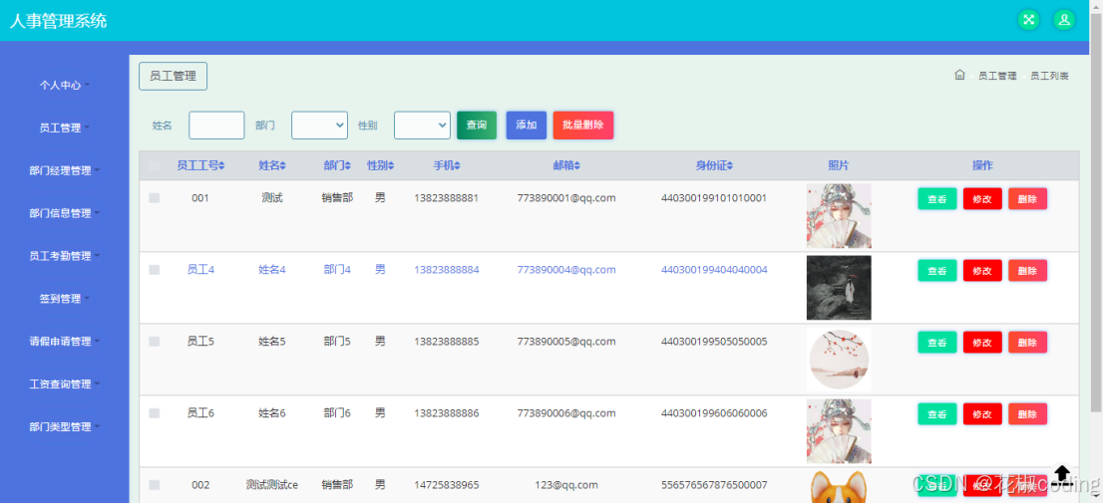Tick the select-all checkbox in table header
The width and height of the screenshot is (1104, 504).
[155, 166]
